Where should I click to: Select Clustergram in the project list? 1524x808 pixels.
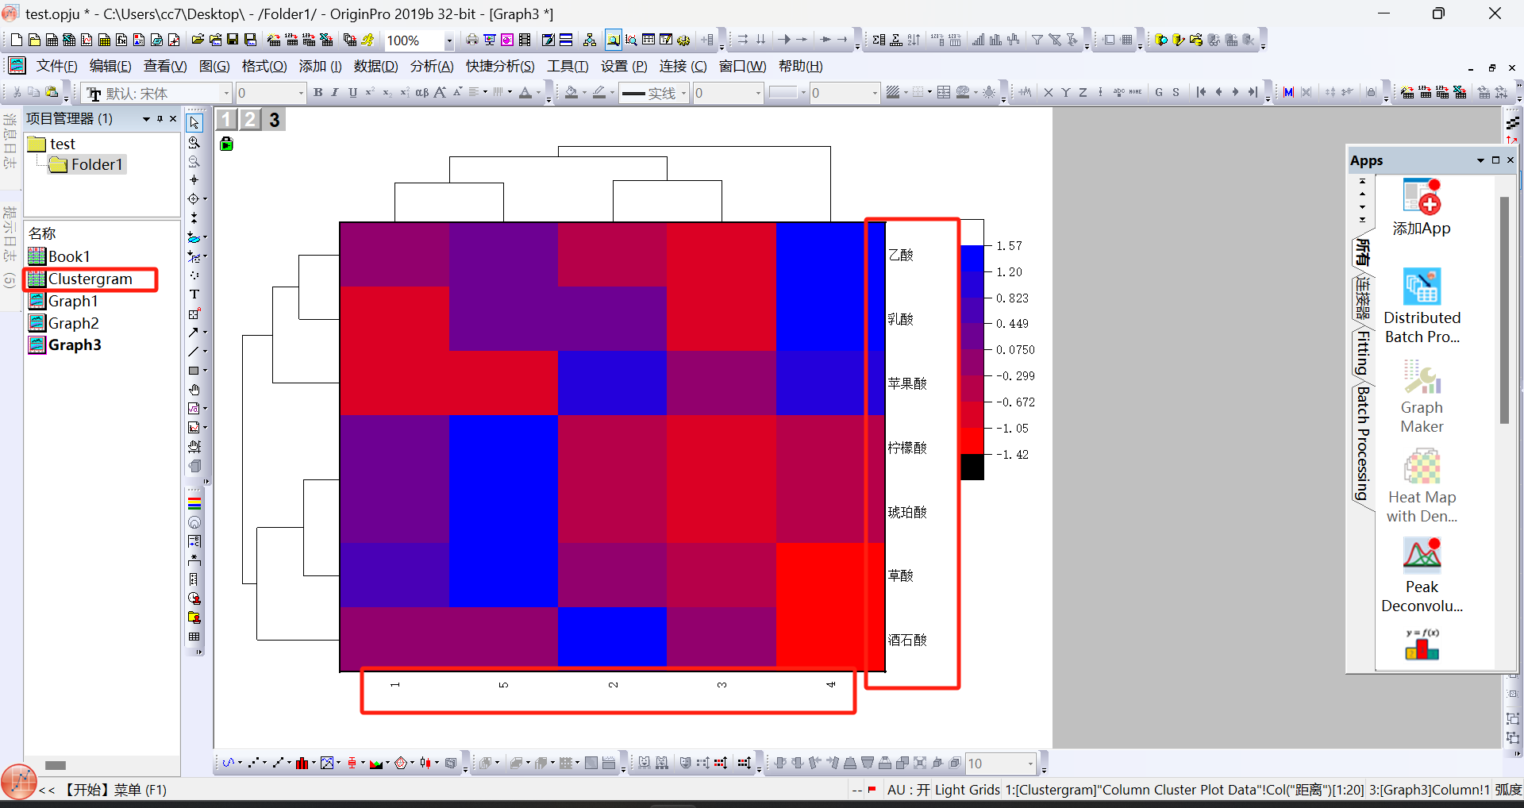coord(90,279)
